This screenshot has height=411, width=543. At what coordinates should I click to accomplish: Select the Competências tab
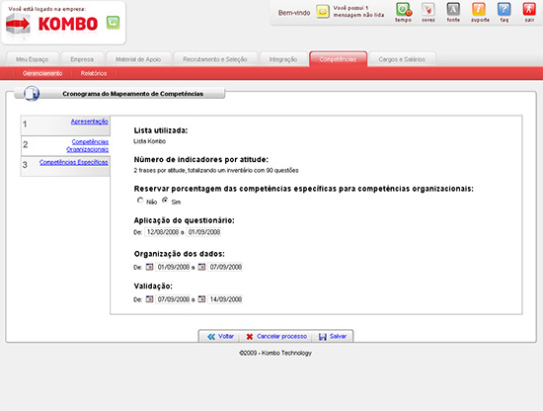pyautogui.click(x=338, y=59)
